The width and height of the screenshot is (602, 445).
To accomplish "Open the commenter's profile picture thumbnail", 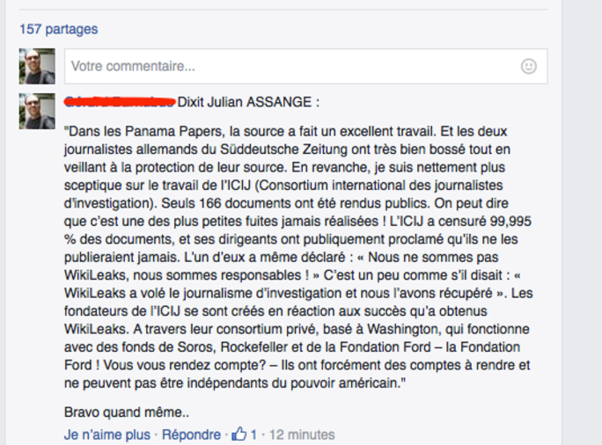I will tap(37, 111).
